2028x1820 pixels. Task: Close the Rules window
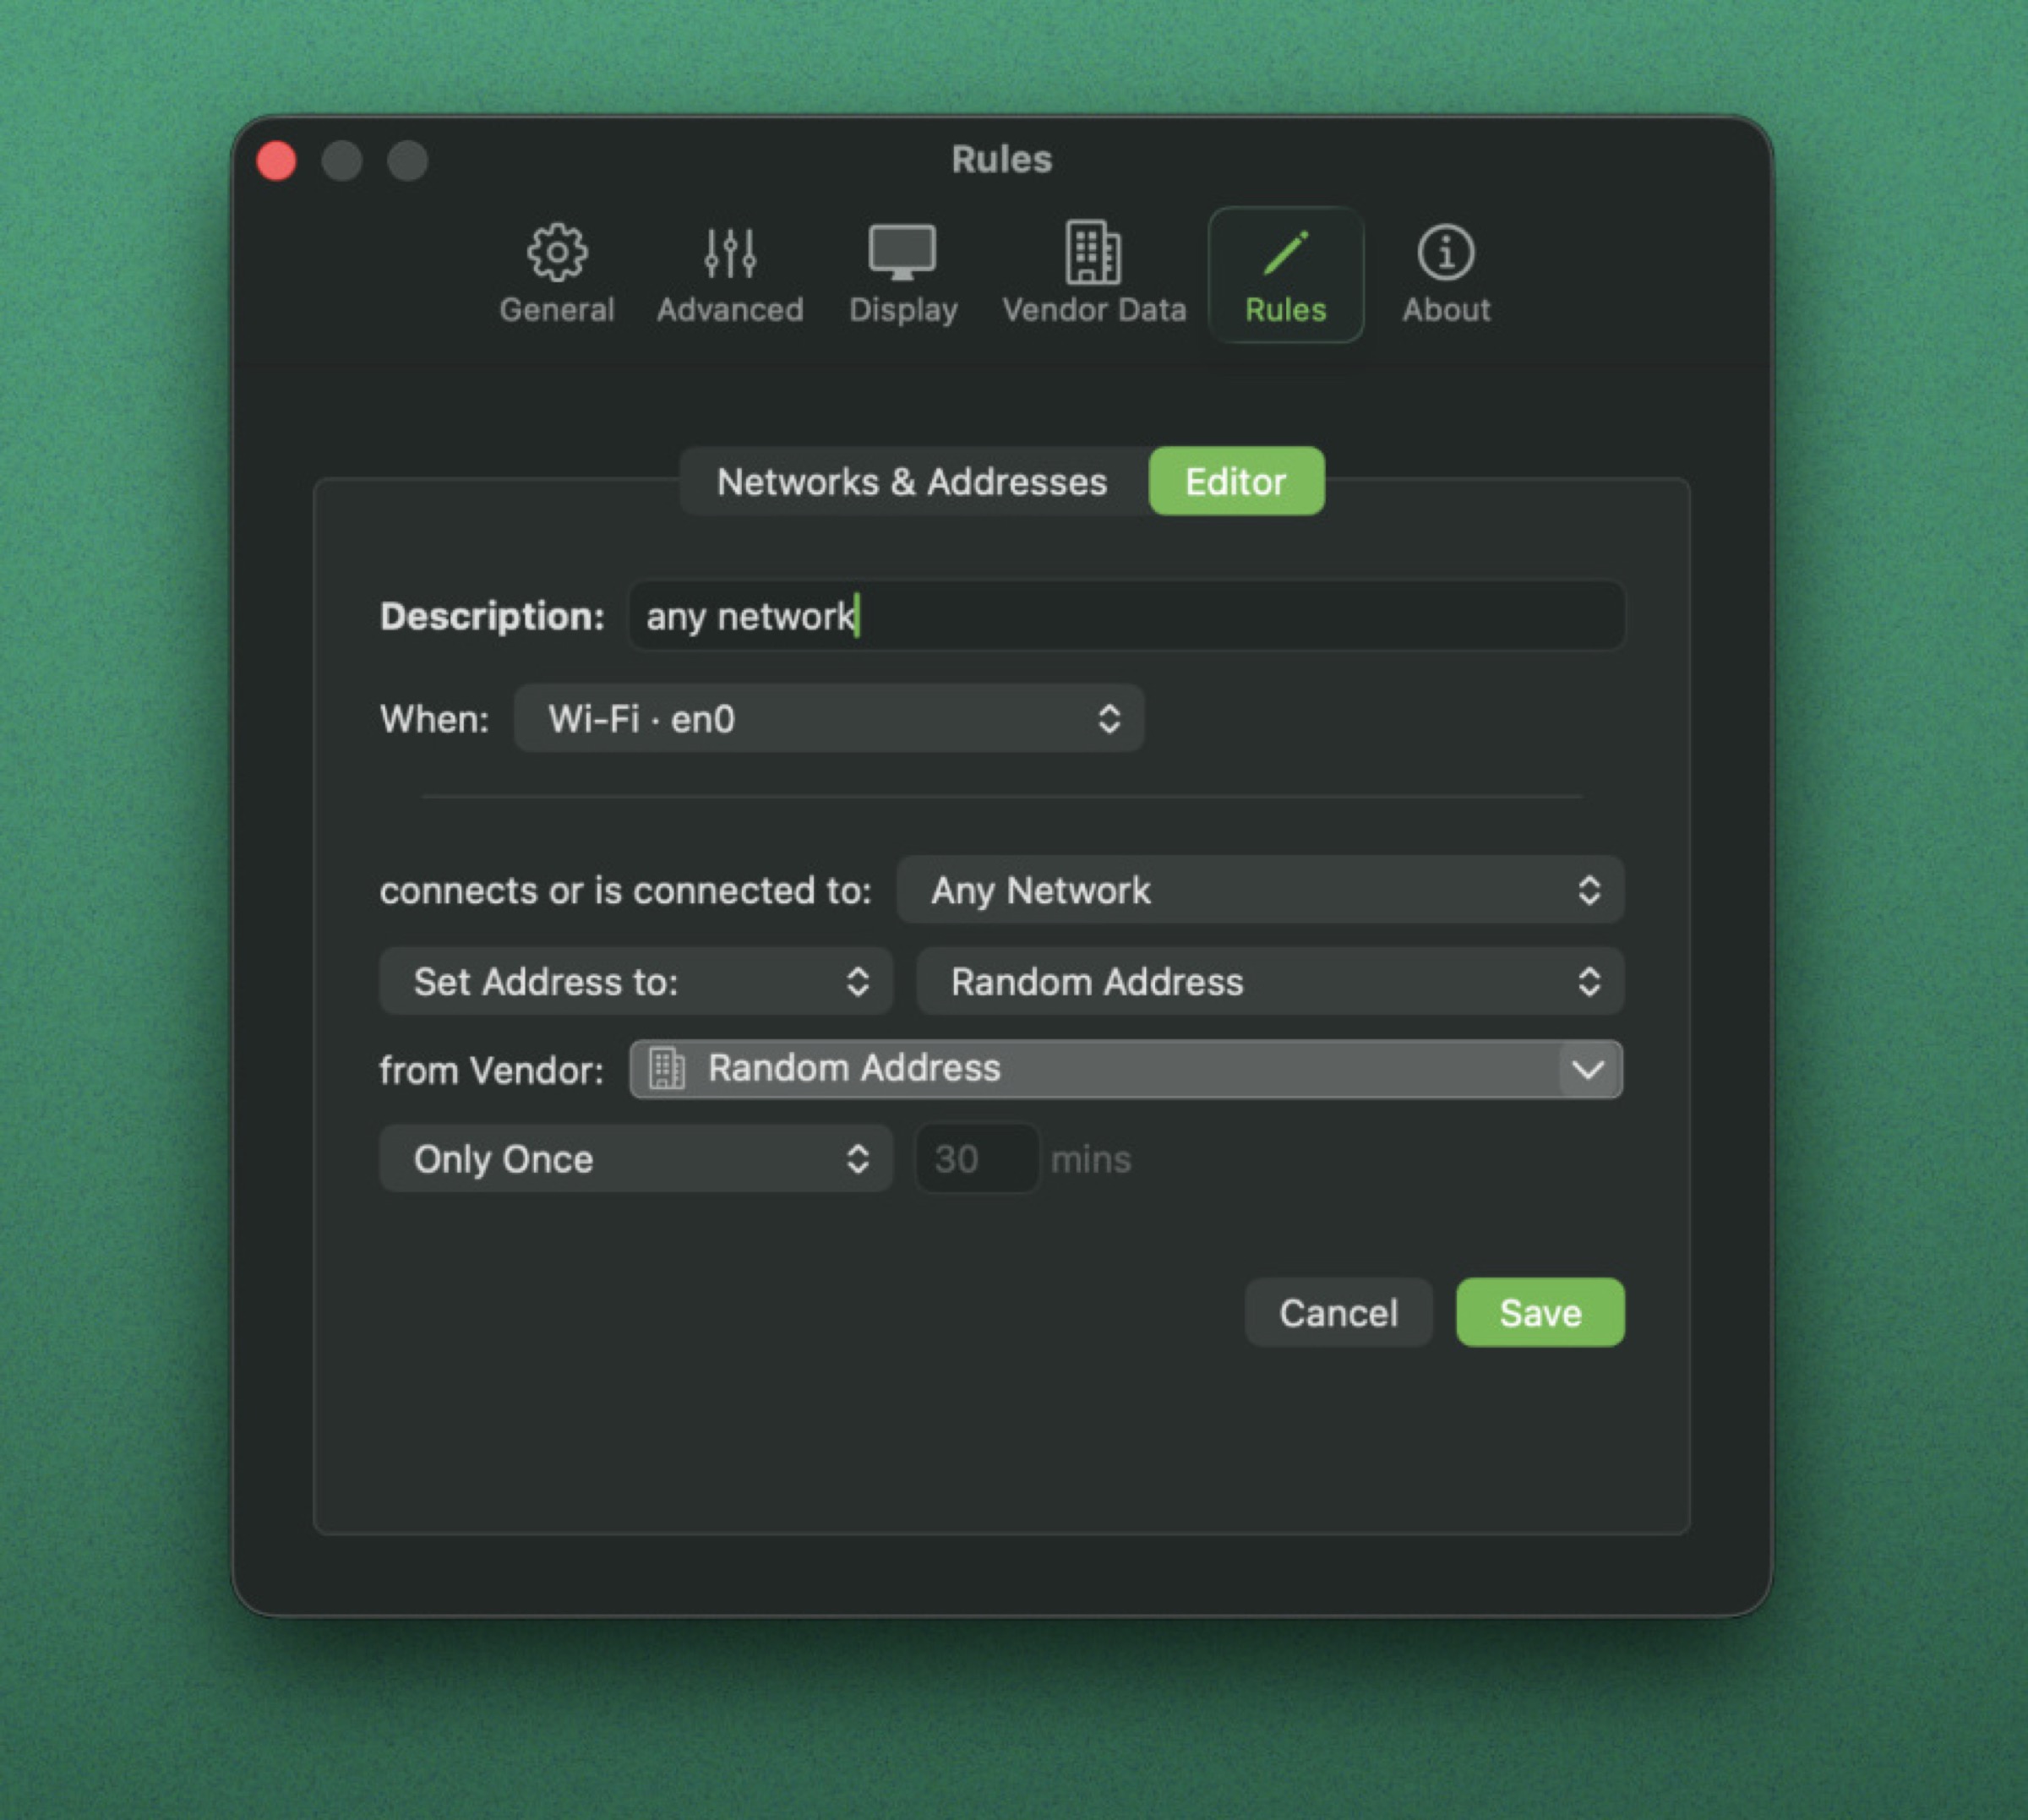coord(276,161)
